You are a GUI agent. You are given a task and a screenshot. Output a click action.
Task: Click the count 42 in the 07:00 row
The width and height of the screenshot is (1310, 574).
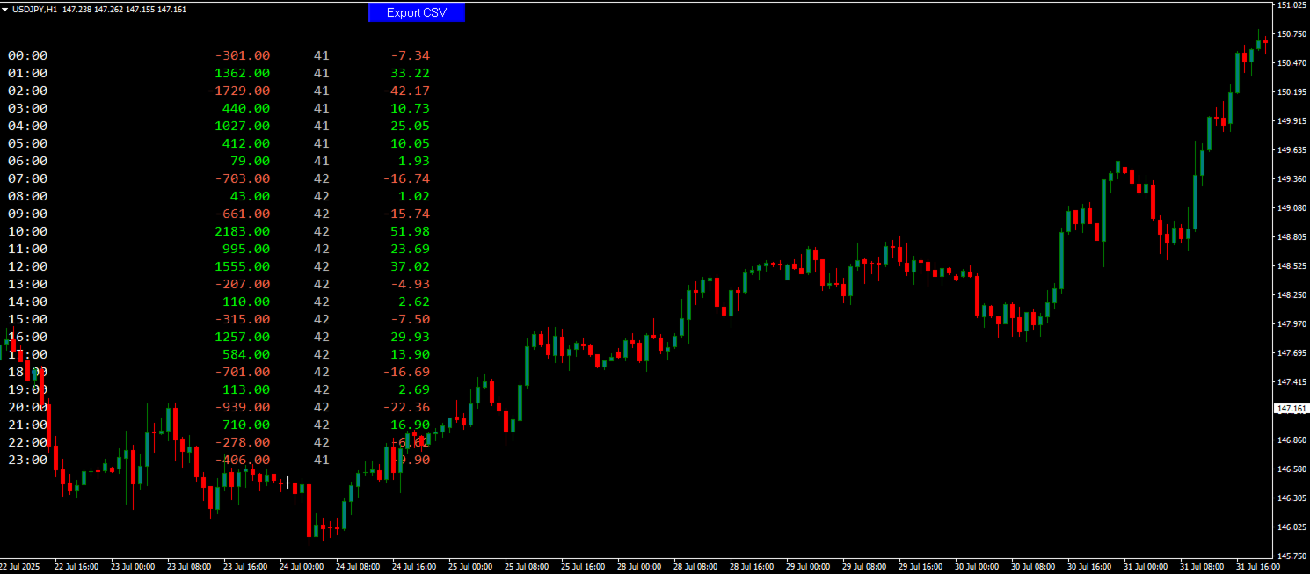click(x=321, y=178)
